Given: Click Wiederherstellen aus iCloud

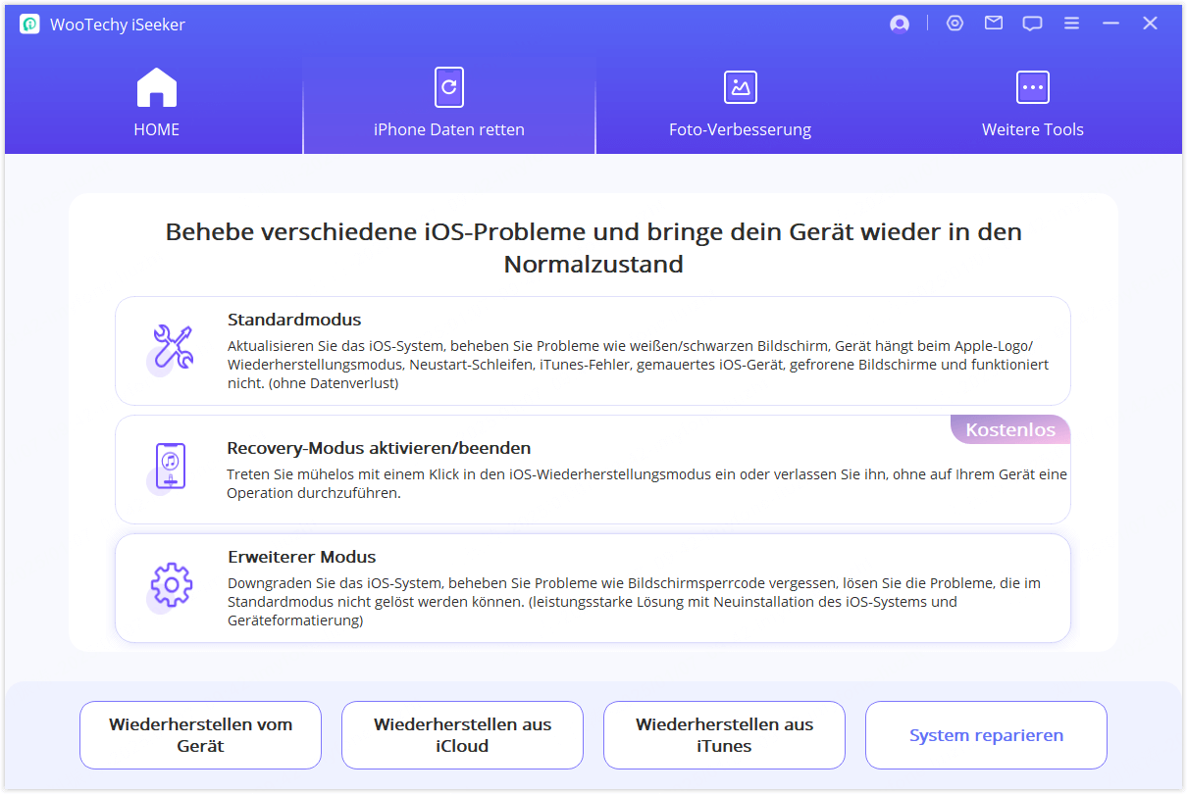Looking at the screenshot, I should click(x=462, y=734).
